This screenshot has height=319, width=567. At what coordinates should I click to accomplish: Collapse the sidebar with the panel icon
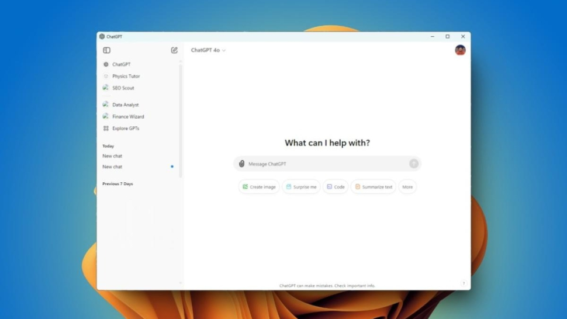(x=106, y=50)
